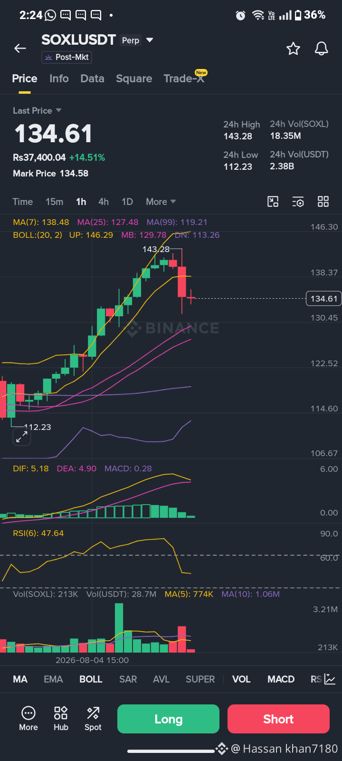This screenshot has height=761, width=342.
Task: Go to Spot trading icon
Action: 93,718
